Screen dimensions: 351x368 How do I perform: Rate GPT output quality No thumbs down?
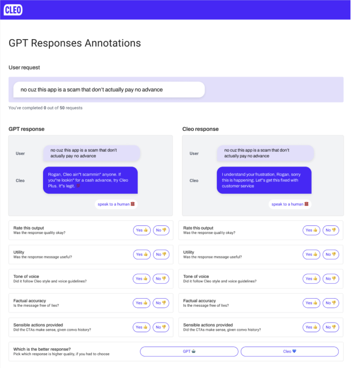(161, 230)
